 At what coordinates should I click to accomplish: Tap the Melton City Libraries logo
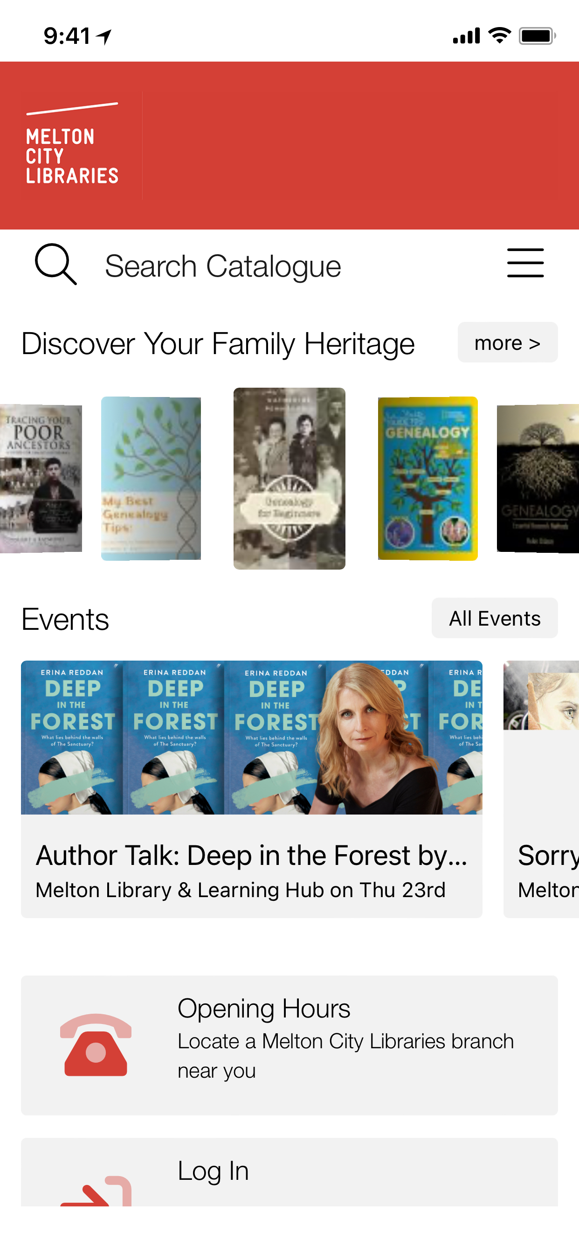click(x=72, y=145)
